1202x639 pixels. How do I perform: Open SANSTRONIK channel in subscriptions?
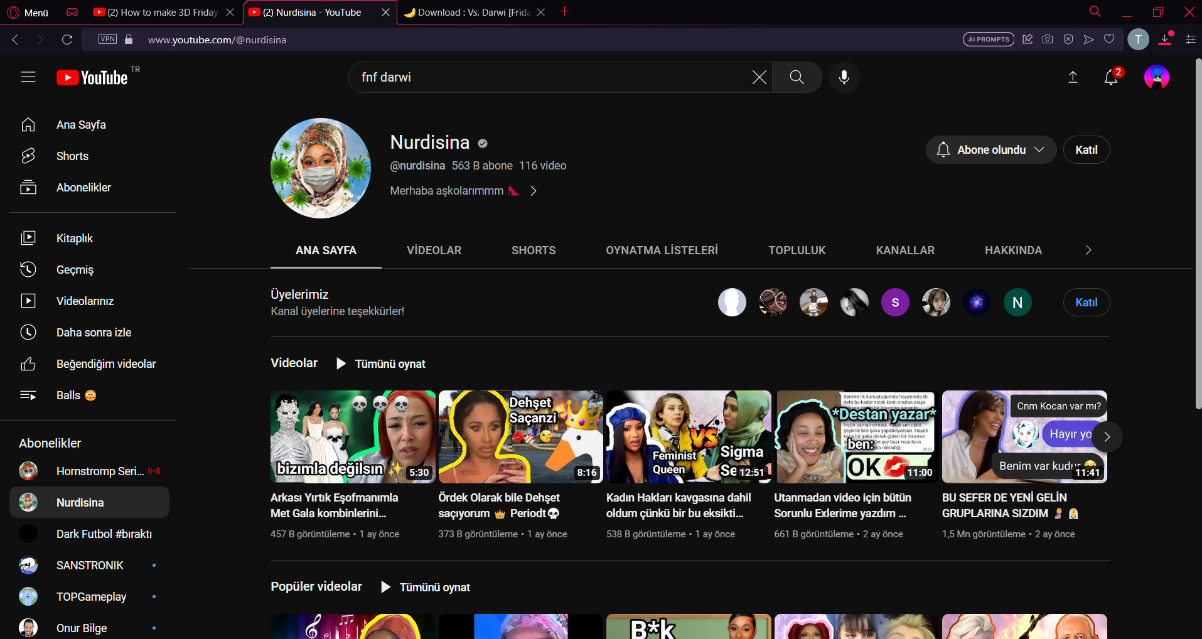[89, 566]
